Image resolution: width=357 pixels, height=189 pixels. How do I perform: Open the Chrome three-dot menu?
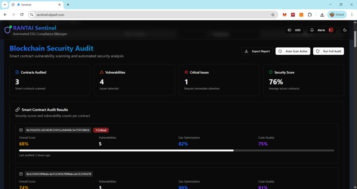click(x=352, y=15)
